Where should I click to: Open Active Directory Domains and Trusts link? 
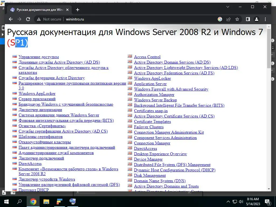166,187
